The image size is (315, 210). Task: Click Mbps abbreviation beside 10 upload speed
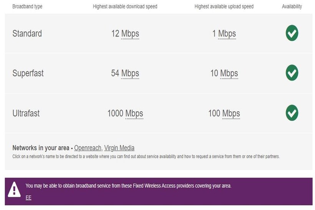pyautogui.click(x=229, y=73)
